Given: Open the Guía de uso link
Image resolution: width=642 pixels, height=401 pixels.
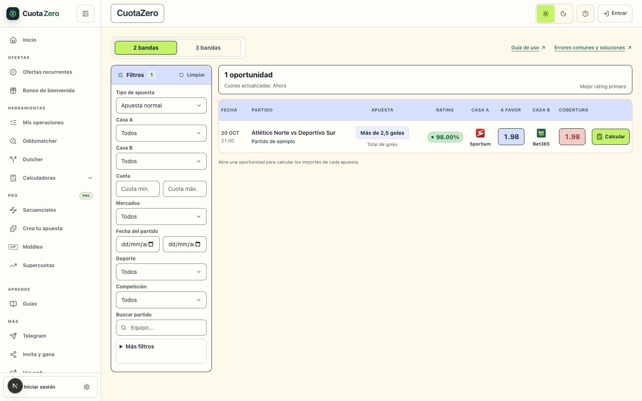Looking at the screenshot, I should coord(528,48).
